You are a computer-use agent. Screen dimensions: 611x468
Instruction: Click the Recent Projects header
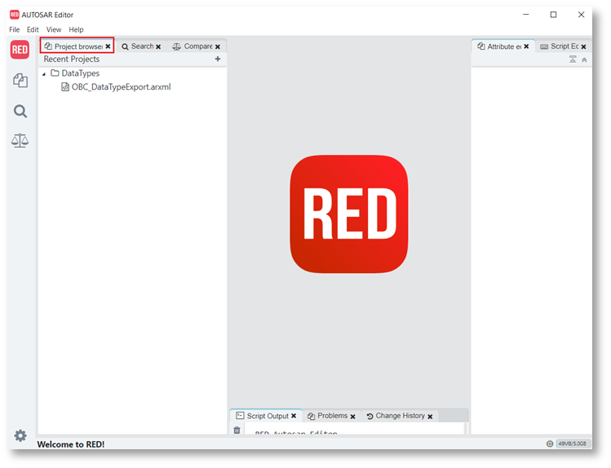point(72,60)
